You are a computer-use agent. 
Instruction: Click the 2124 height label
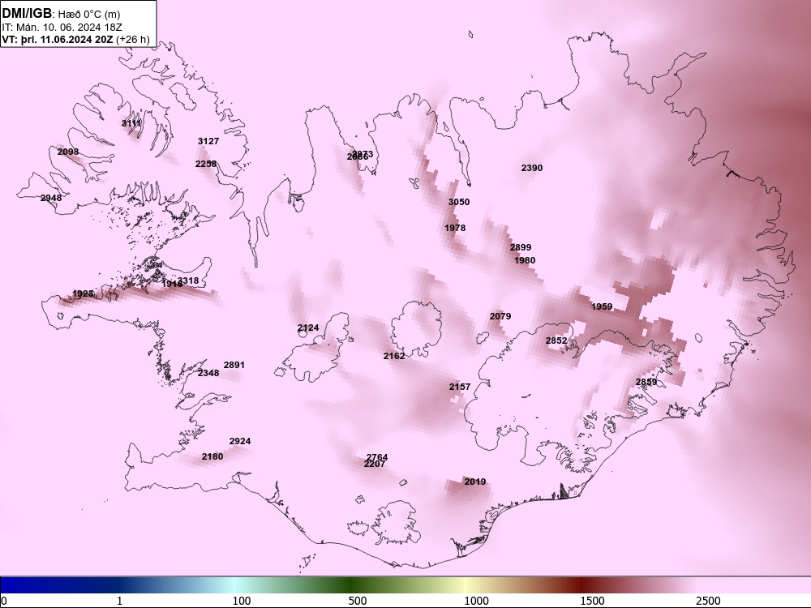point(308,328)
